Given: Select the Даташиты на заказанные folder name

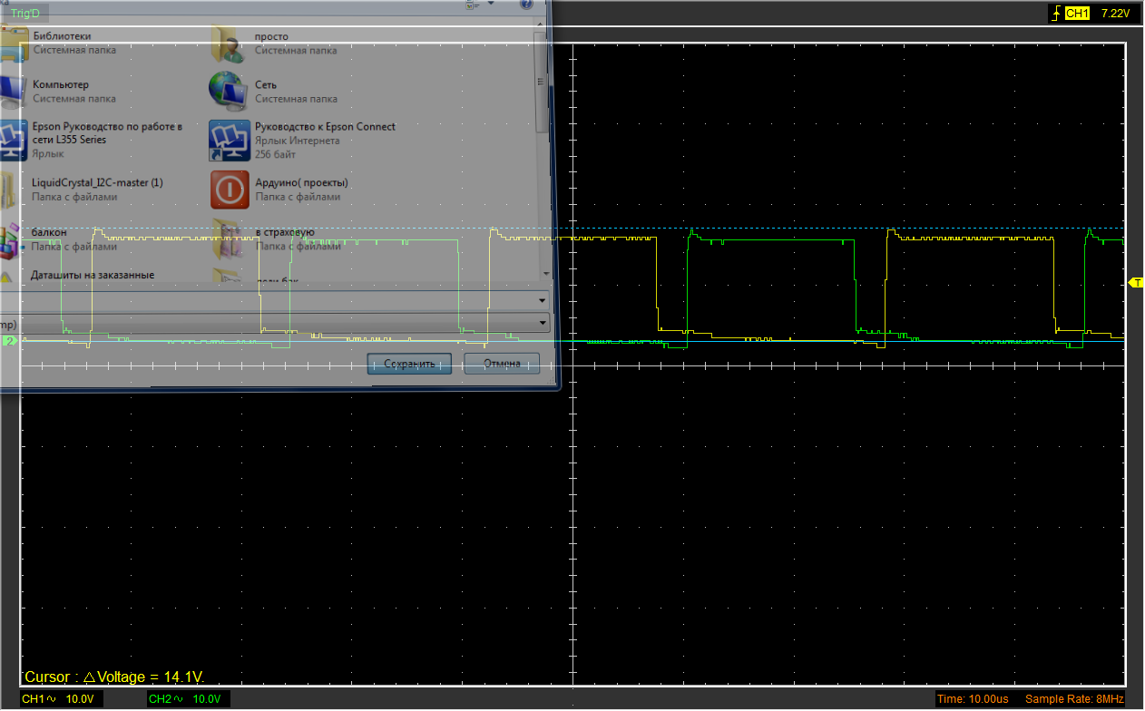Looking at the screenshot, I should (93, 275).
